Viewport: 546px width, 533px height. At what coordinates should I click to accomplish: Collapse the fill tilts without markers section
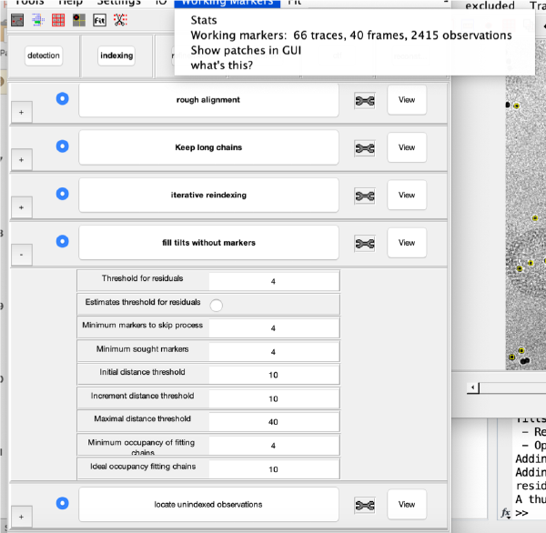(x=22, y=255)
